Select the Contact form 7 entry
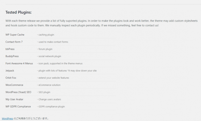This screenshot has width=201, height=121. tap(14, 42)
